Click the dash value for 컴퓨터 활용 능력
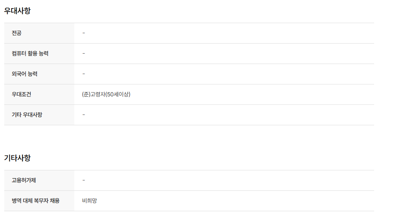This screenshot has width=408, height=217. pos(84,54)
